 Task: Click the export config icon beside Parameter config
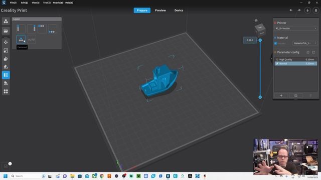(x=313, y=52)
